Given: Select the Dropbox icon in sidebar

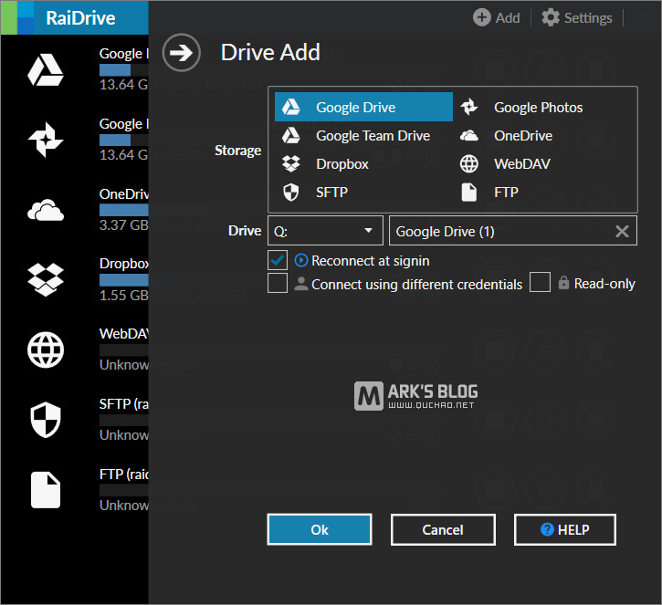Looking at the screenshot, I should pos(46,280).
